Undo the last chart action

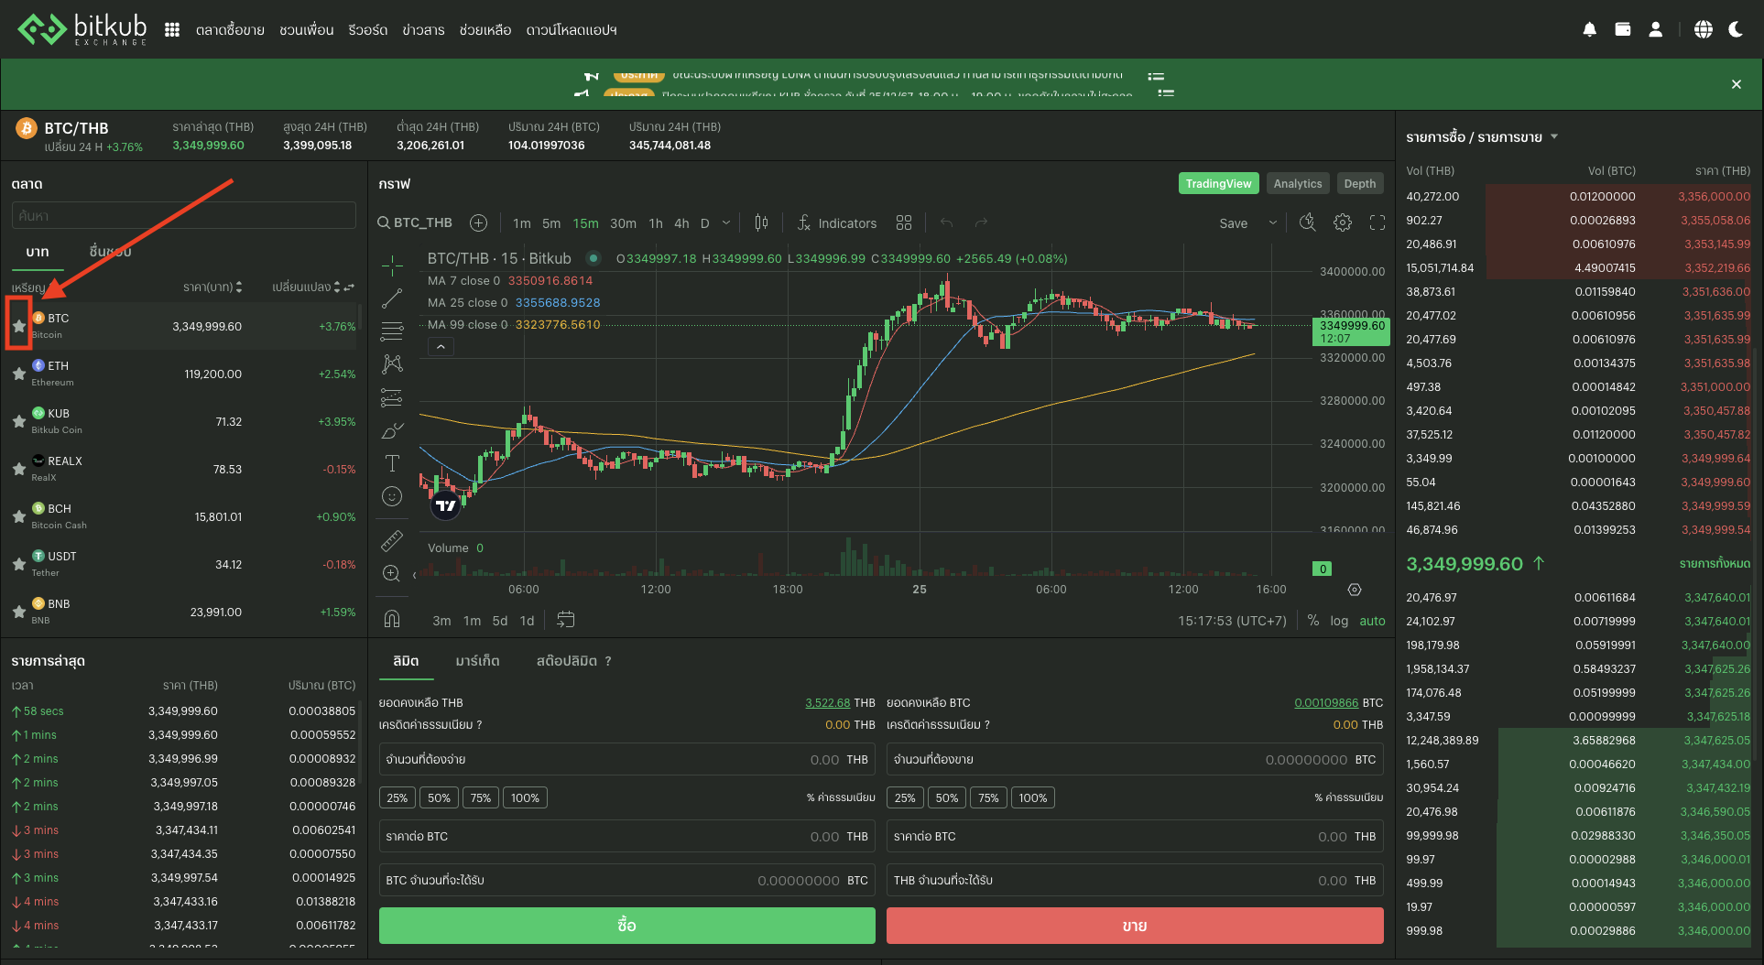click(x=947, y=222)
